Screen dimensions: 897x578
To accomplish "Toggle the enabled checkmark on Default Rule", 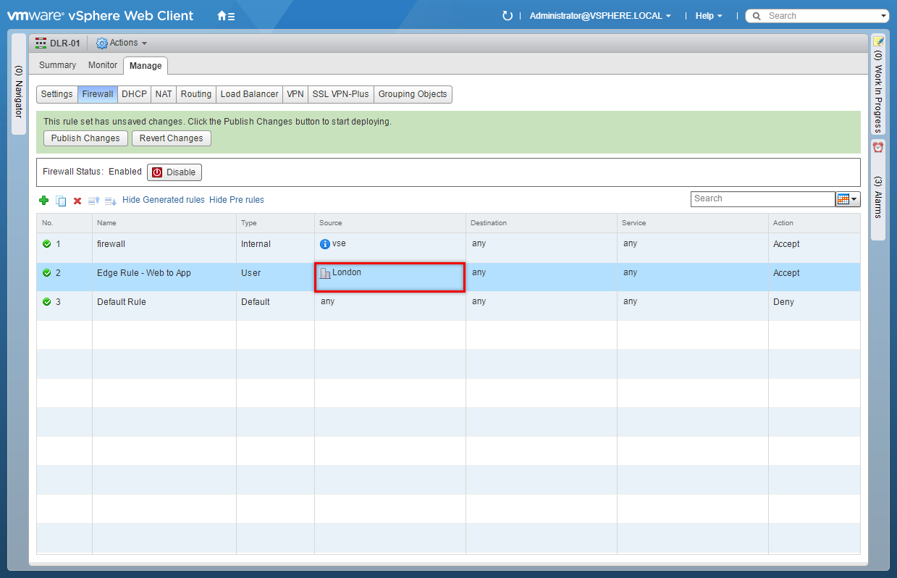I will (x=47, y=302).
